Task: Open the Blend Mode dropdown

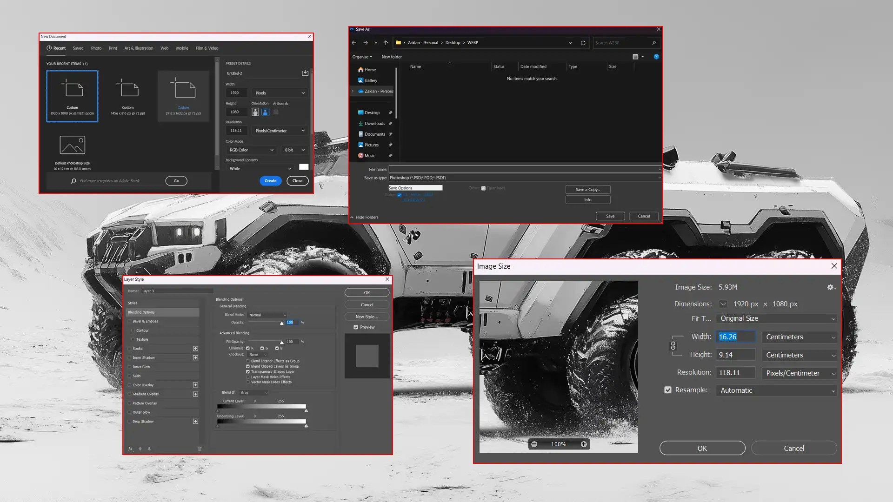Action: click(x=267, y=315)
